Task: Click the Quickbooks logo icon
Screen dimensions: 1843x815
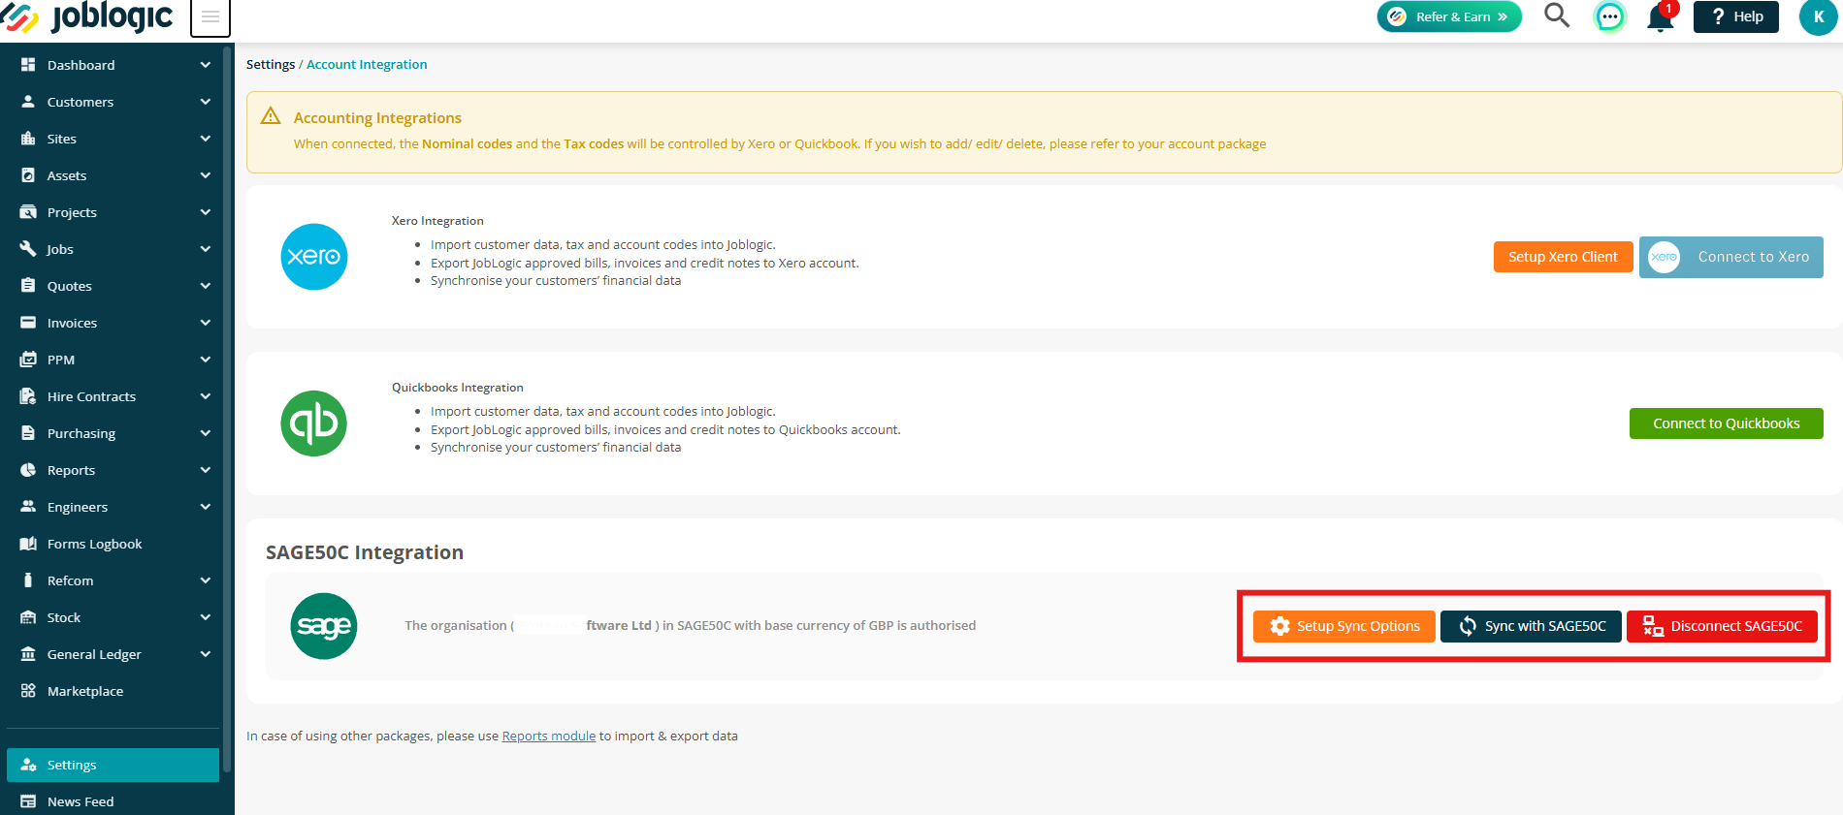Action: pos(314,423)
